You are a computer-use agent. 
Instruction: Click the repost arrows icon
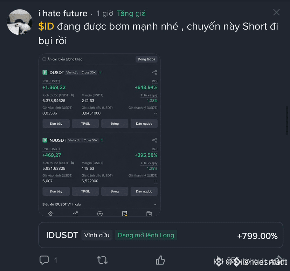(102, 260)
